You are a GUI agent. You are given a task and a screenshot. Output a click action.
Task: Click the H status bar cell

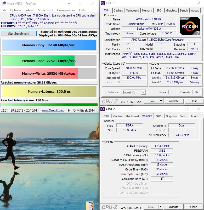point(69,110)
